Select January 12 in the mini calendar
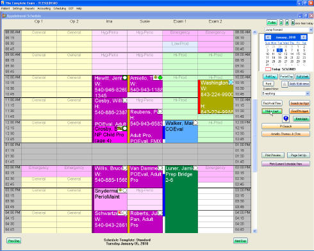Viewport: 314px width, 251px height. [x=279, y=54]
